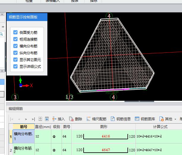Click bottom axis label 4 bubble

click(114, 97)
